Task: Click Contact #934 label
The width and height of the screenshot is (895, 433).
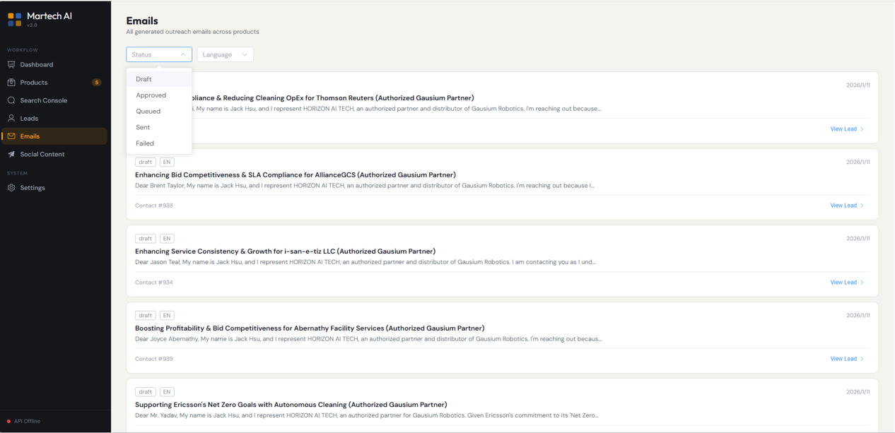Action: (x=154, y=283)
